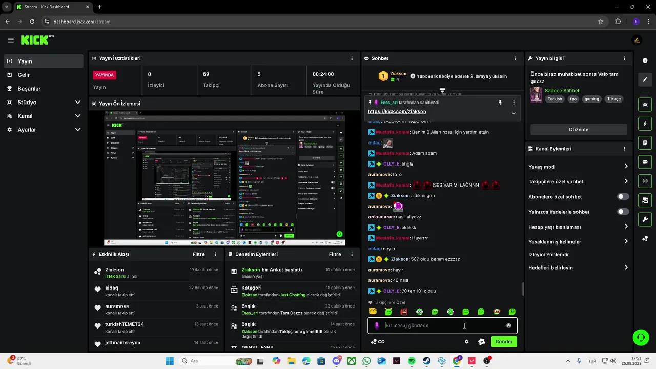Open the Yayın İstatistikleri three-dot menu
Image resolution: width=656 pixels, height=369 pixels.
(x=352, y=58)
